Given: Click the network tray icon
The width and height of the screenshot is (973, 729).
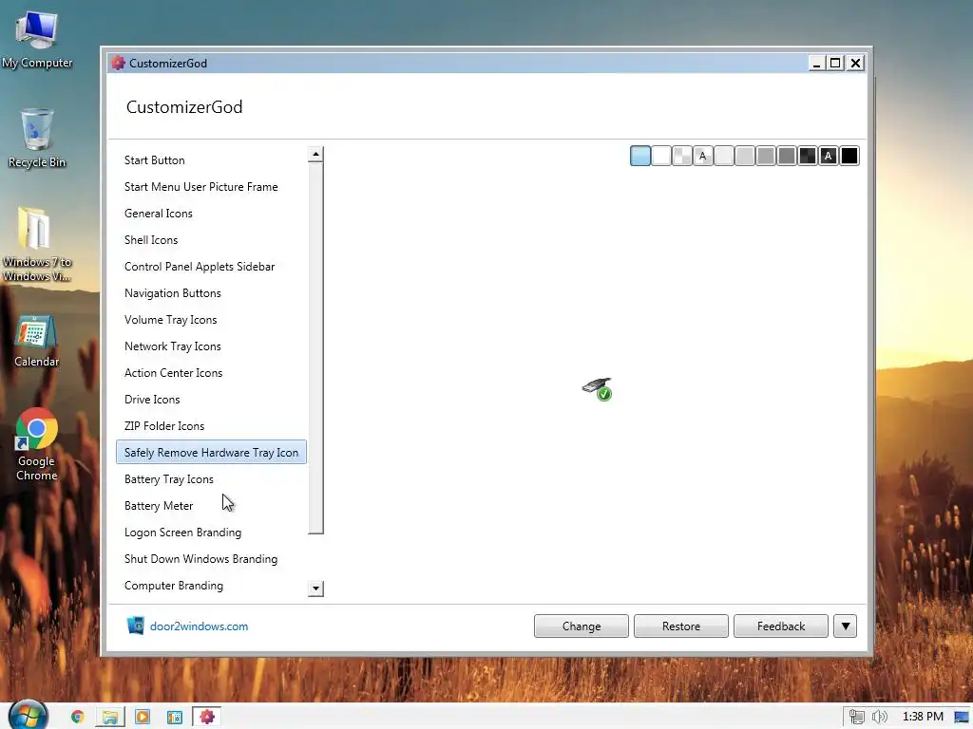Looking at the screenshot, I should (857, 717).
